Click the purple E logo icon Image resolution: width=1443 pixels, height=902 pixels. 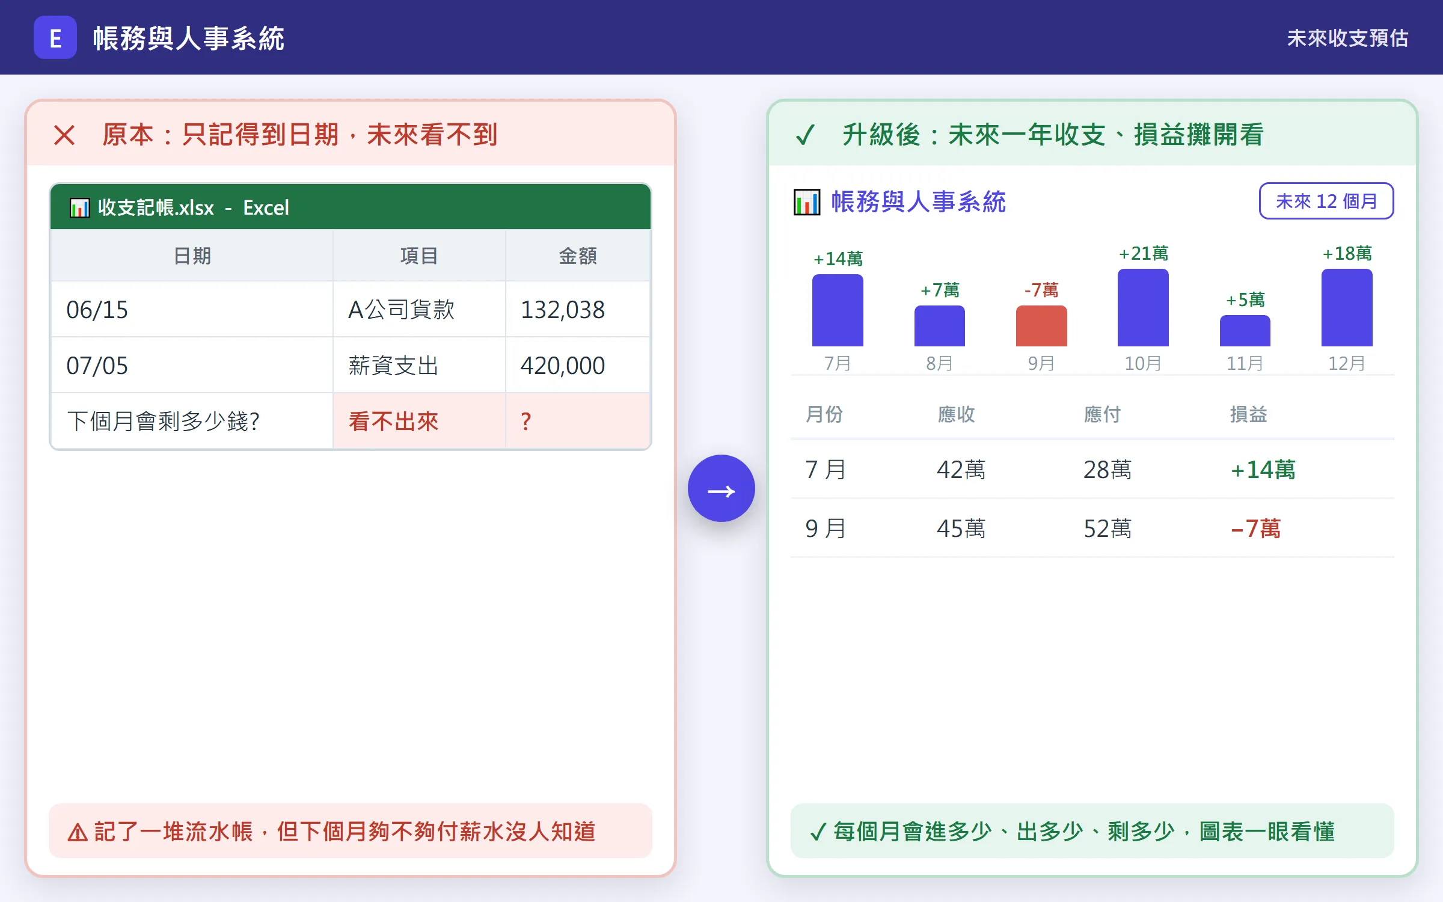[x=55, y=37]
